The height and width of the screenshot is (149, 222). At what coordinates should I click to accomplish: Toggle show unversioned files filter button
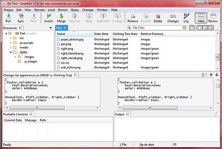point(205,28)
